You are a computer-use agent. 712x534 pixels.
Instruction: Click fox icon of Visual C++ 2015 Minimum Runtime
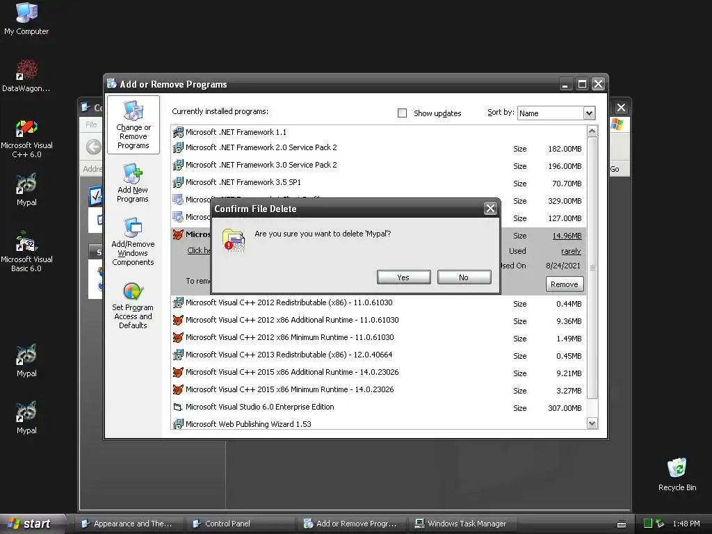point(178,389)
